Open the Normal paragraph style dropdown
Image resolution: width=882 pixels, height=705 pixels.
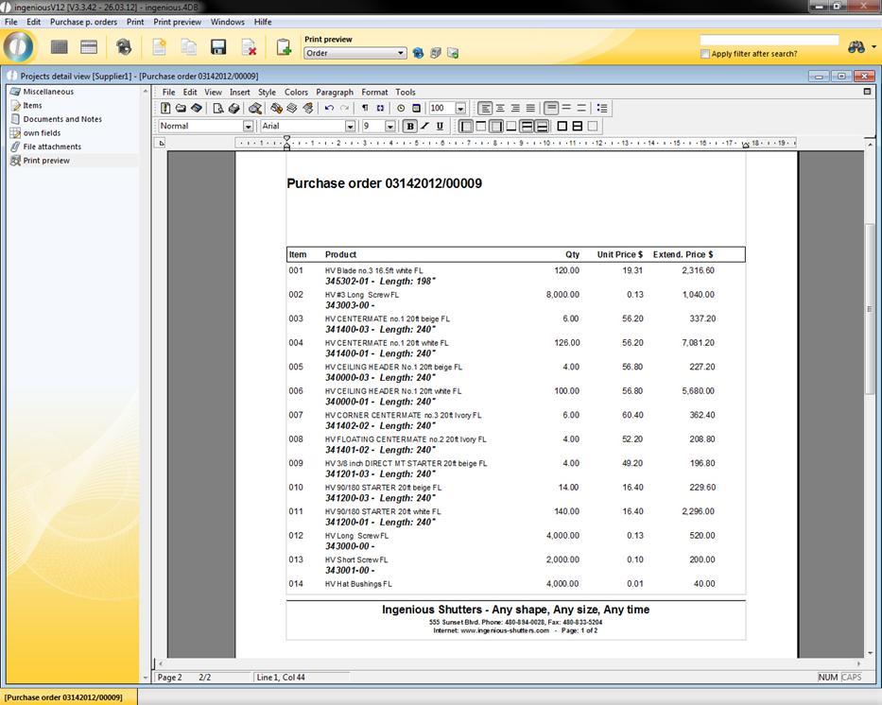click(249, 126)
